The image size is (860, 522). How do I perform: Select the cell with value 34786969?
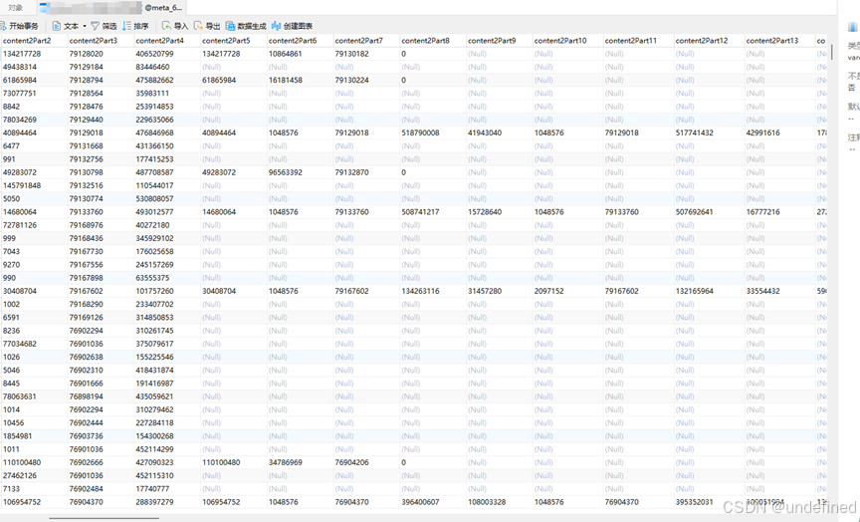(x=290, y=462)
